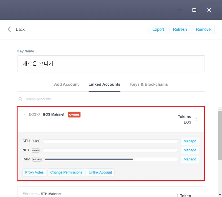Close the wallet window
This screenshot has width=222, height=197.
tap(209, 10)
